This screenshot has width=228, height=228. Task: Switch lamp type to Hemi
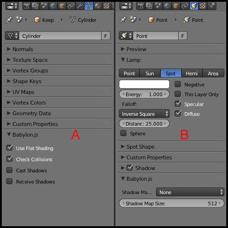192,73
